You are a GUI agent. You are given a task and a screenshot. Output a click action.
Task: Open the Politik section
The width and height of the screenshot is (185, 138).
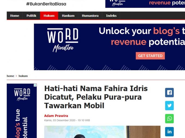pos(31,16)
